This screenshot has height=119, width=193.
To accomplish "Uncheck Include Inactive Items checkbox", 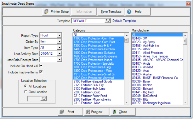I will 41,72.
